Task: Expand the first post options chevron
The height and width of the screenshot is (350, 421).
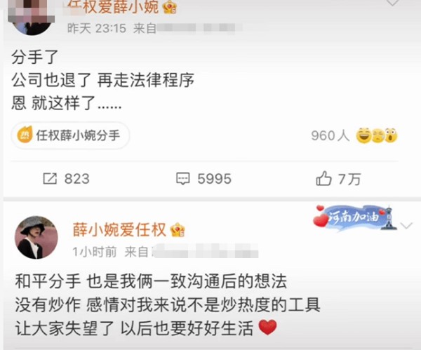Action: tap(392, 2)
